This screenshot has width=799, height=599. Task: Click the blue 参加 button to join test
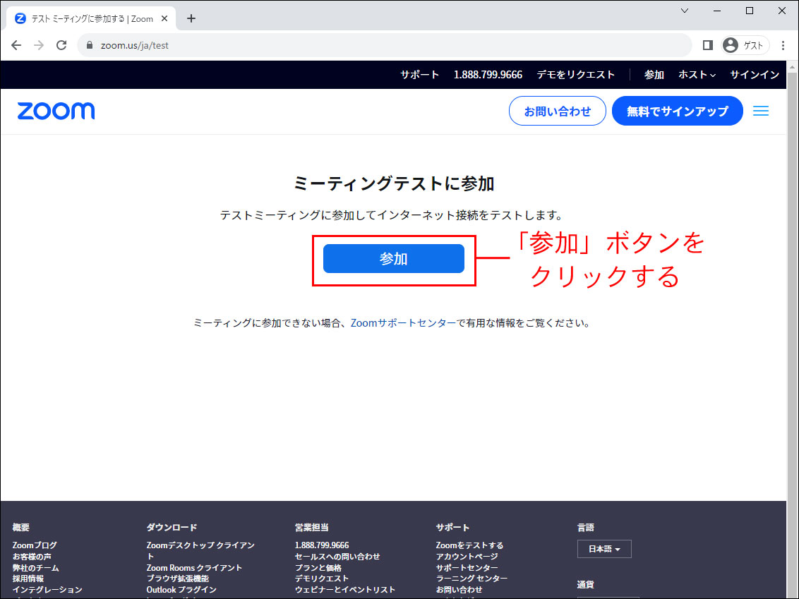click(x=394, y=259)
